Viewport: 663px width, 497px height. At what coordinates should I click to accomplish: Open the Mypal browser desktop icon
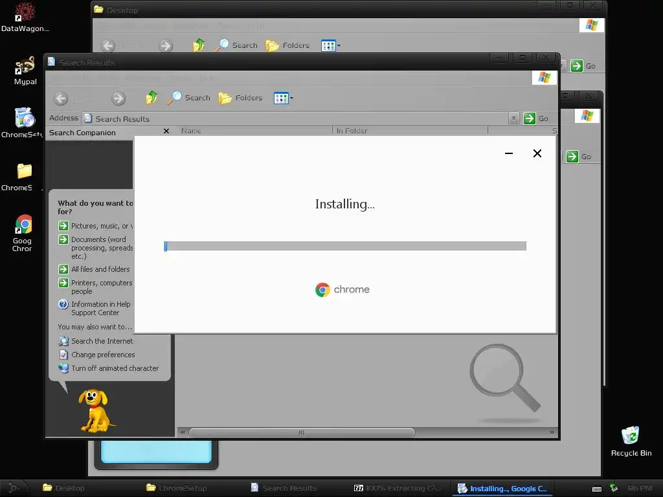tap(25, 70)
